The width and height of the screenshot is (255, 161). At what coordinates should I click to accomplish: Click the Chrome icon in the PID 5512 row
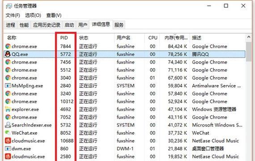[x=8, y=70]
